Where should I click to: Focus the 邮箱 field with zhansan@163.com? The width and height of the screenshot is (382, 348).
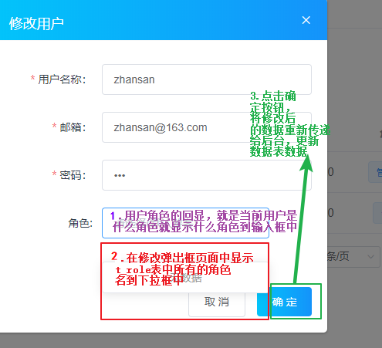[x=207, y=127]
